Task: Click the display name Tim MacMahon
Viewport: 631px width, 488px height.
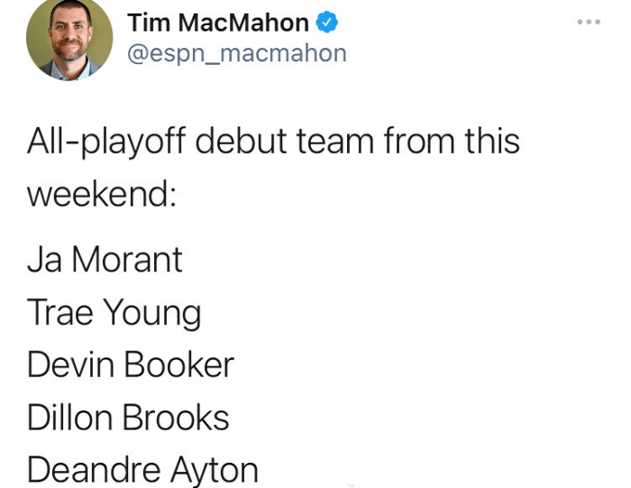Action: pos(218,22)
